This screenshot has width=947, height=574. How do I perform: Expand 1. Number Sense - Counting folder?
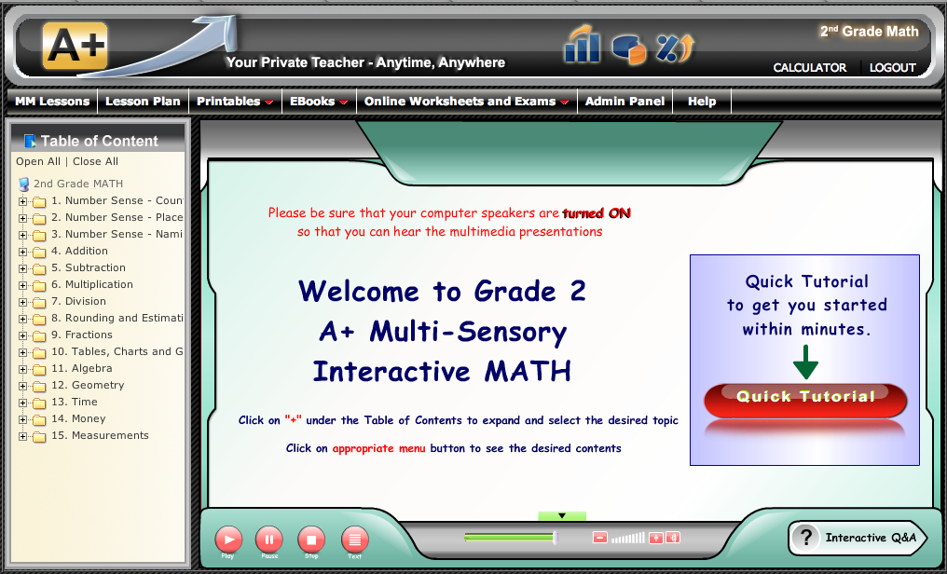click(22, 201)
